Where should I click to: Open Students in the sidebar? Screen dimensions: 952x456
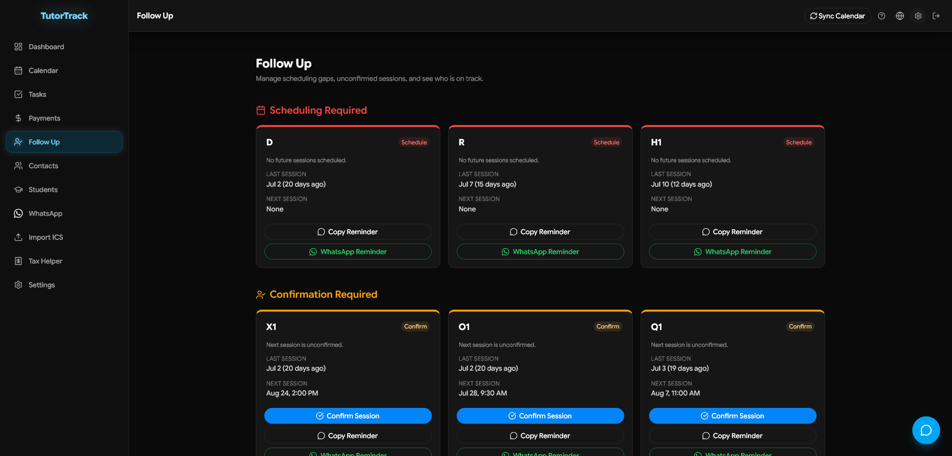point(64,190)
